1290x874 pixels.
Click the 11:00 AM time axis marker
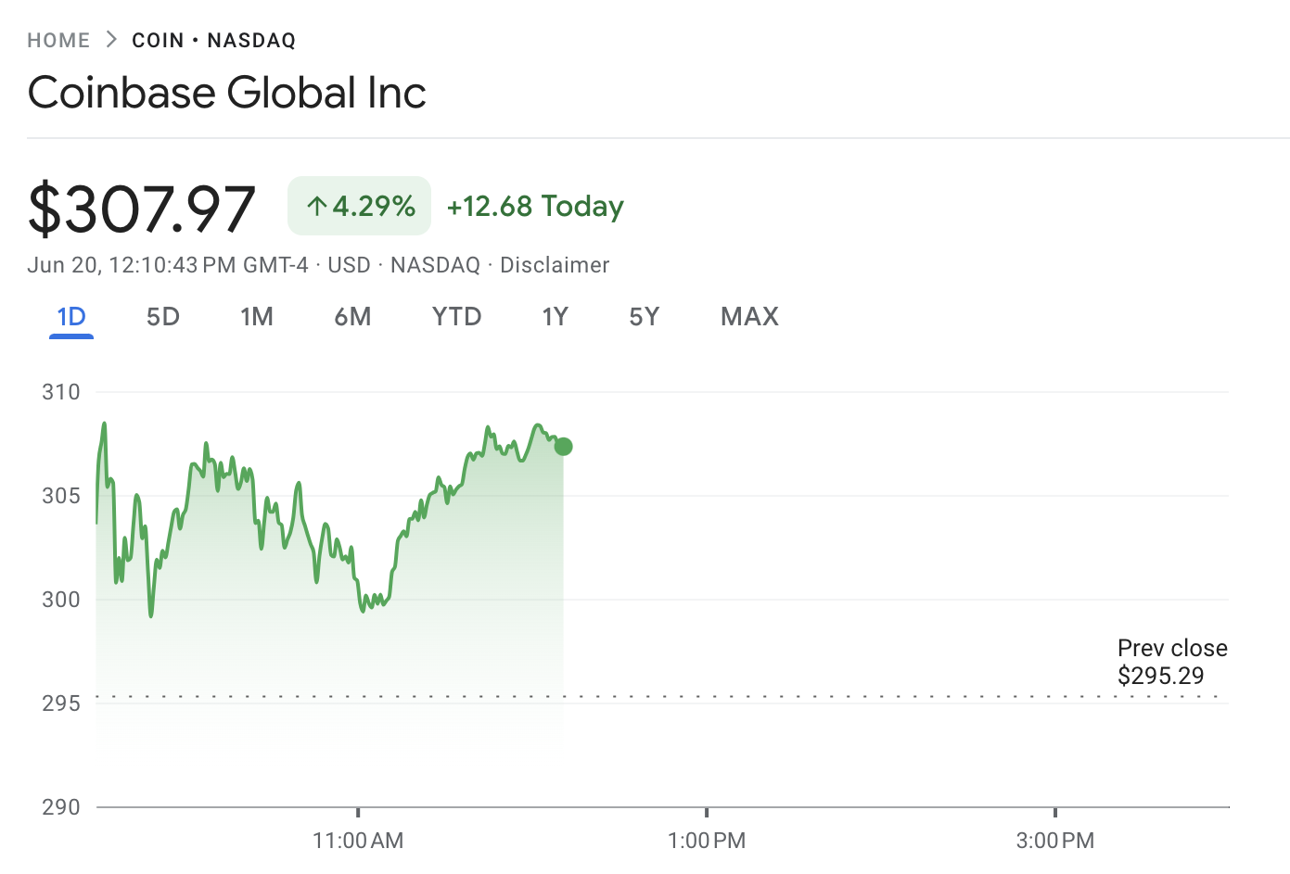point(358,841)
